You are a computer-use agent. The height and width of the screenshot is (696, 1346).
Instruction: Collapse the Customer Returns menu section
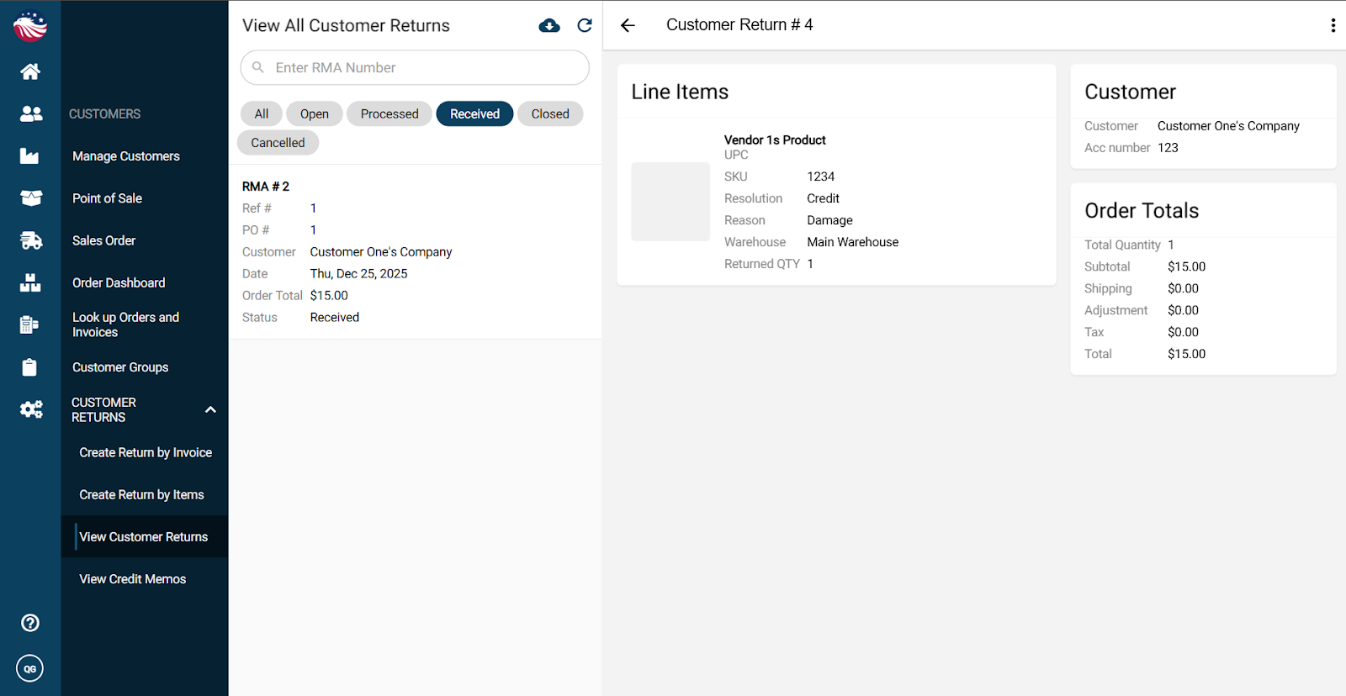tap(210, 409)
